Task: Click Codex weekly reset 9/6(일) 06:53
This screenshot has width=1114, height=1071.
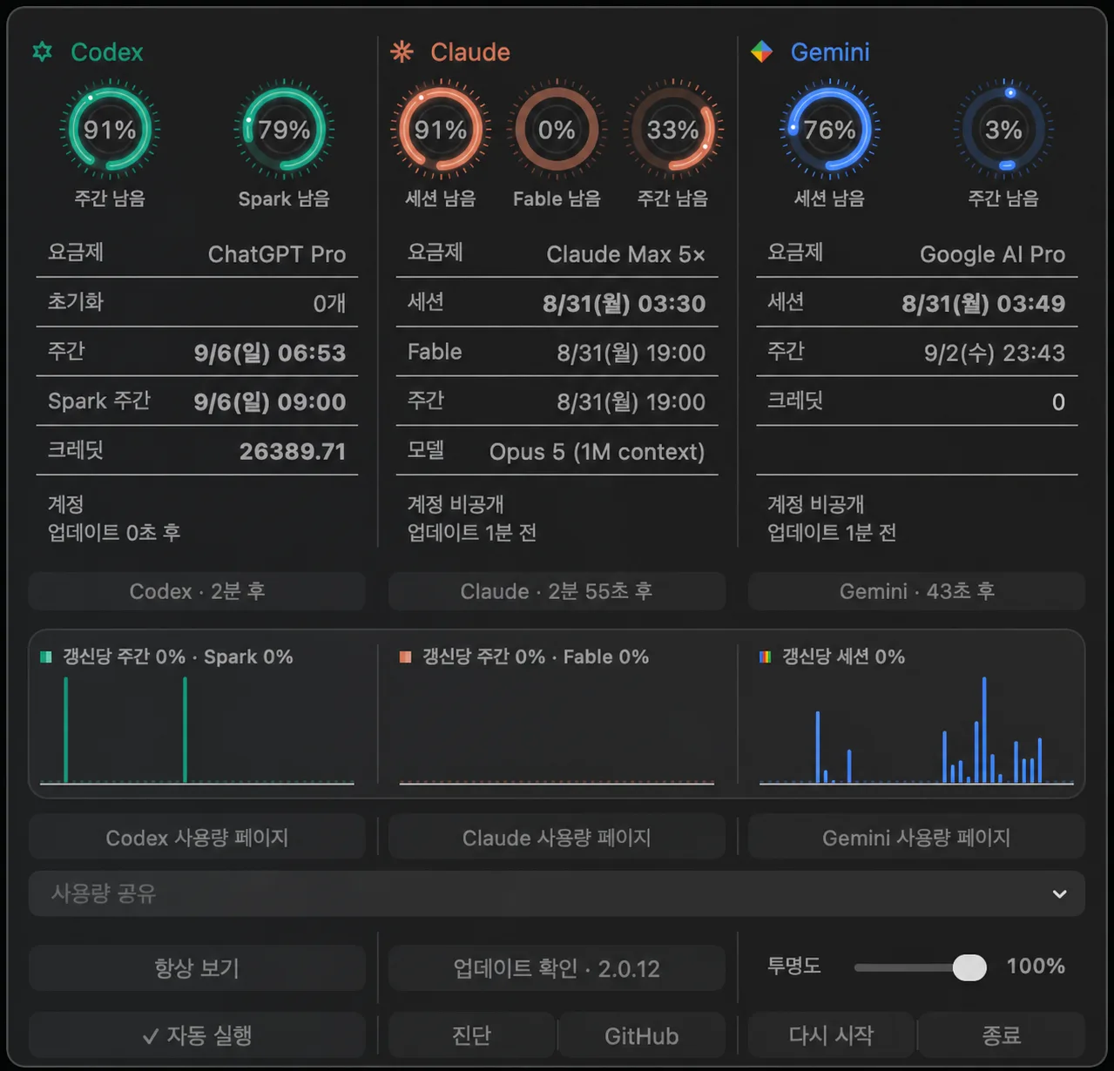Action: pos(270,353)
